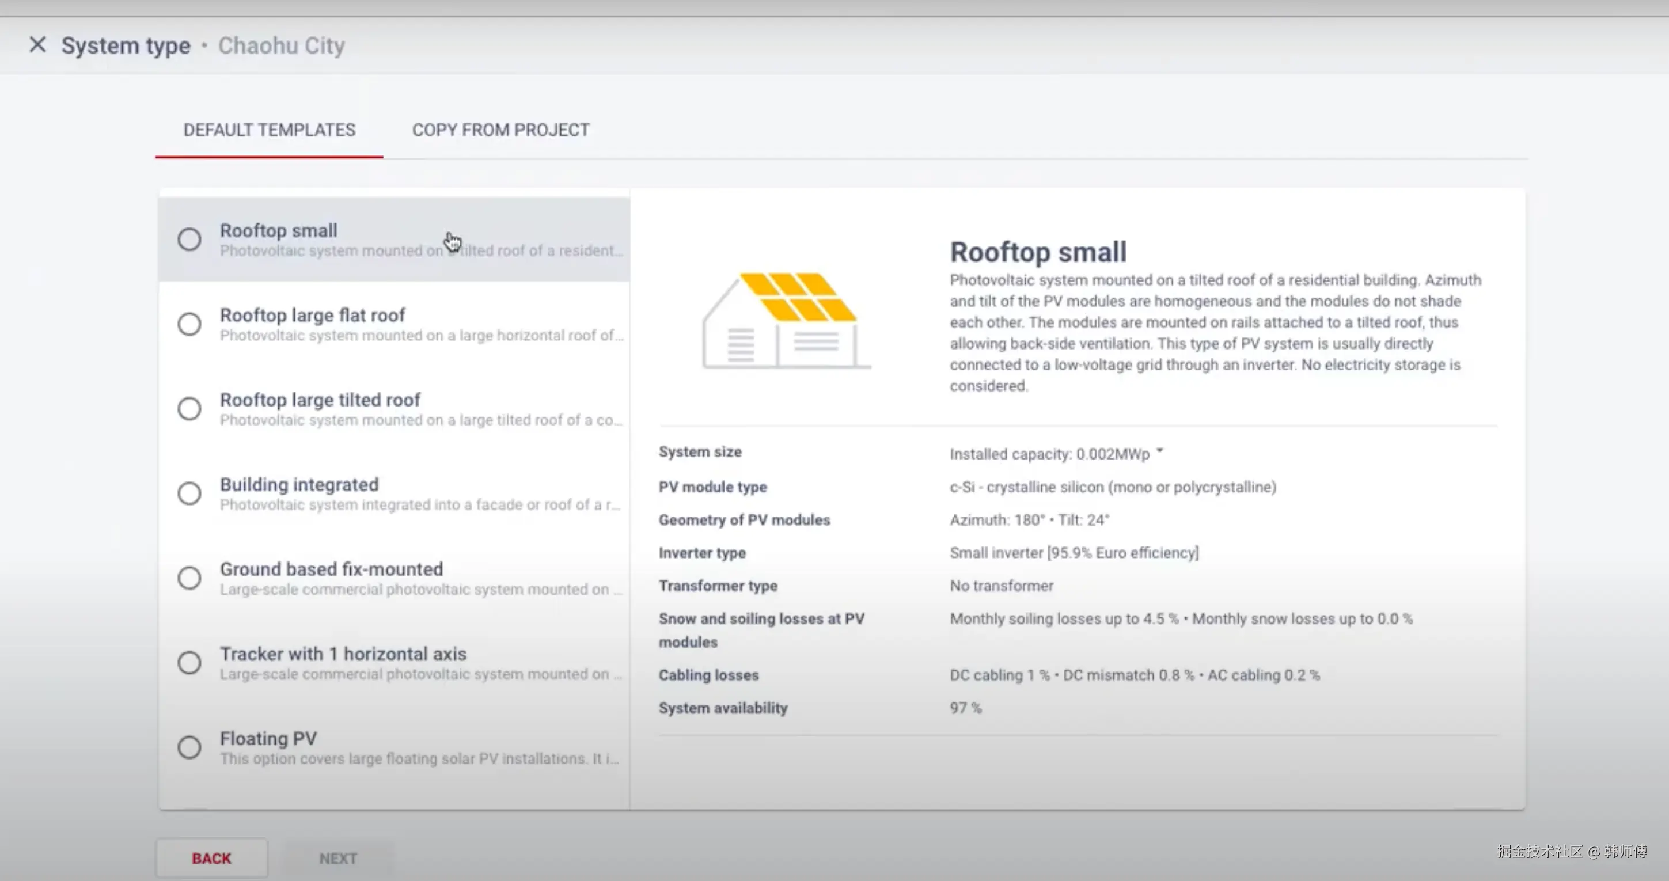This screenshot has width=1669, height=881.
Task: Click the Chaohu City project name
Action: [281, 45]
